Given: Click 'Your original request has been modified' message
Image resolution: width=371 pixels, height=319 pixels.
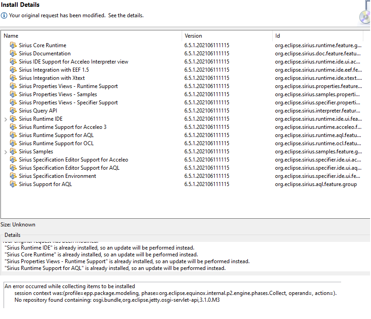Looking at the screenshot, I should (x=76, y=15).
